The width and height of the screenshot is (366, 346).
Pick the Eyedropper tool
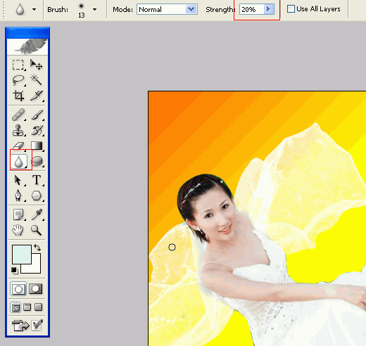[37, 214]
